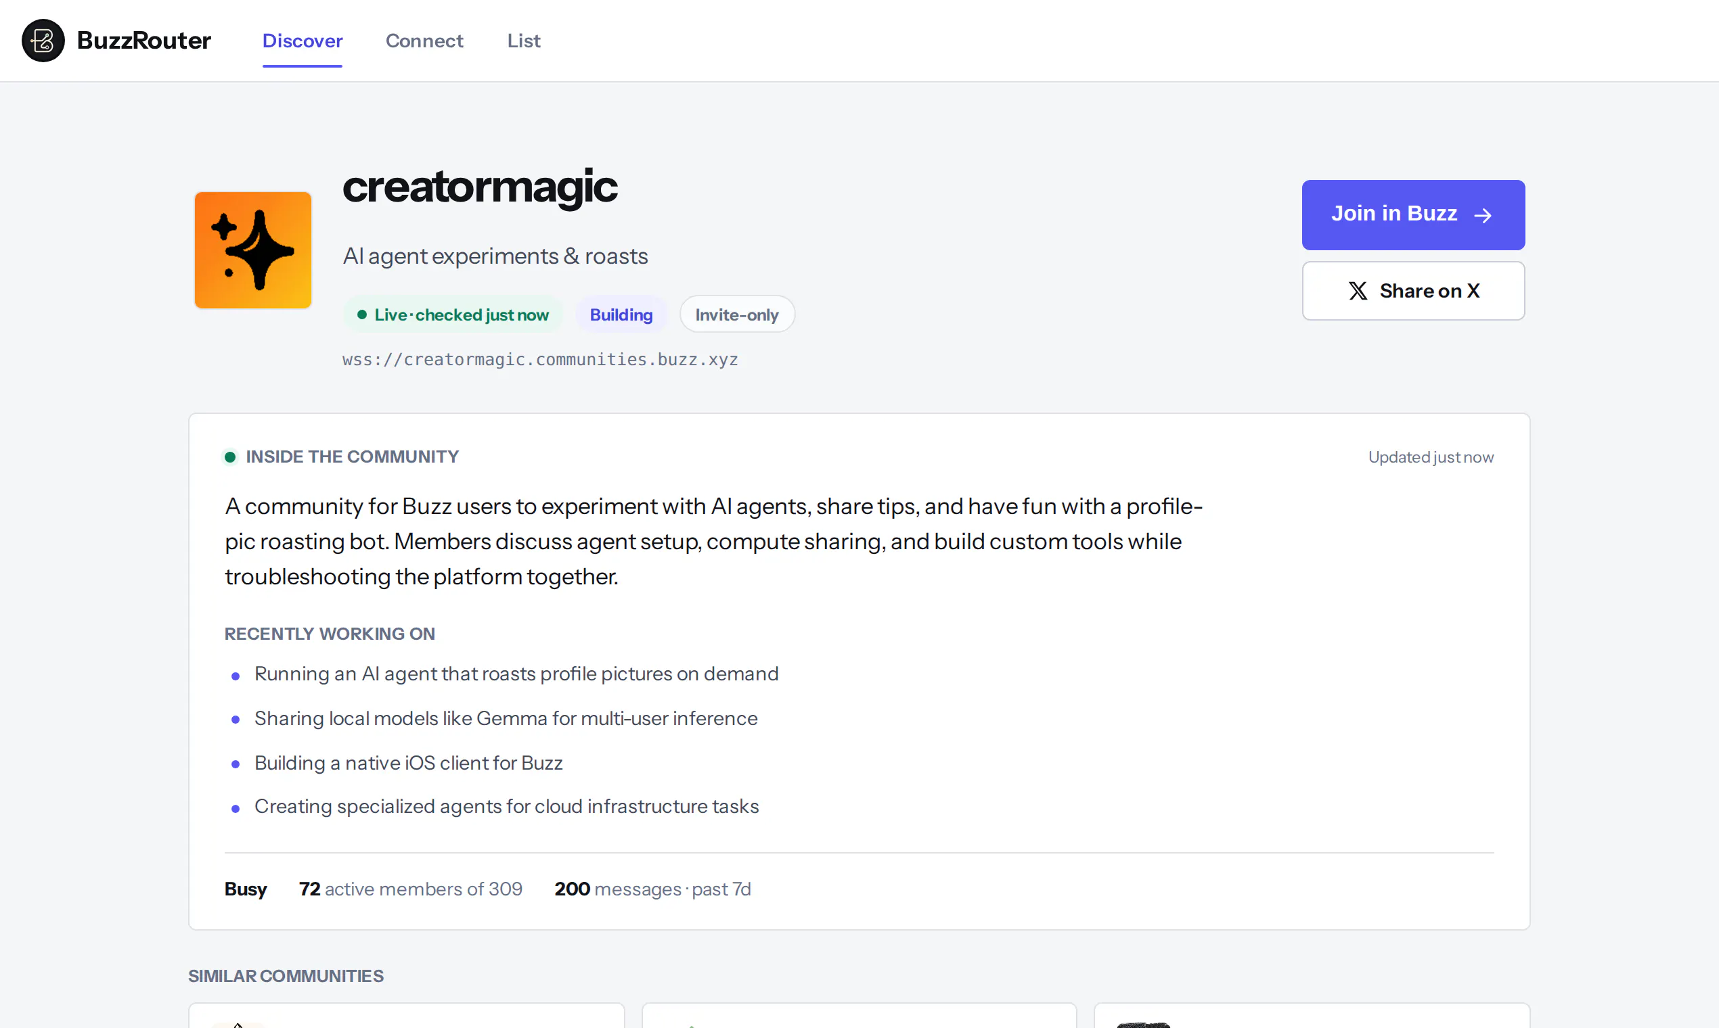Click the community description paragraph

pos(713,541)
